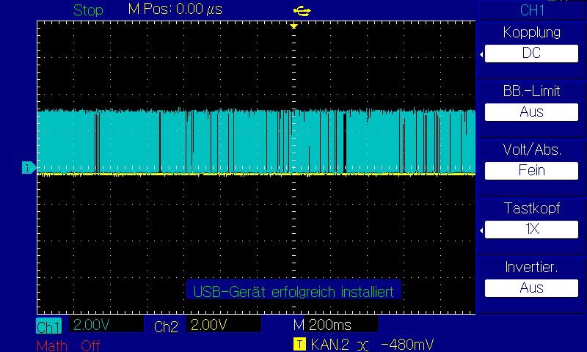Click the M Pos: 0.00 µs readout
The height and width of the screenshot is (352, 587).
pos(175,10)
